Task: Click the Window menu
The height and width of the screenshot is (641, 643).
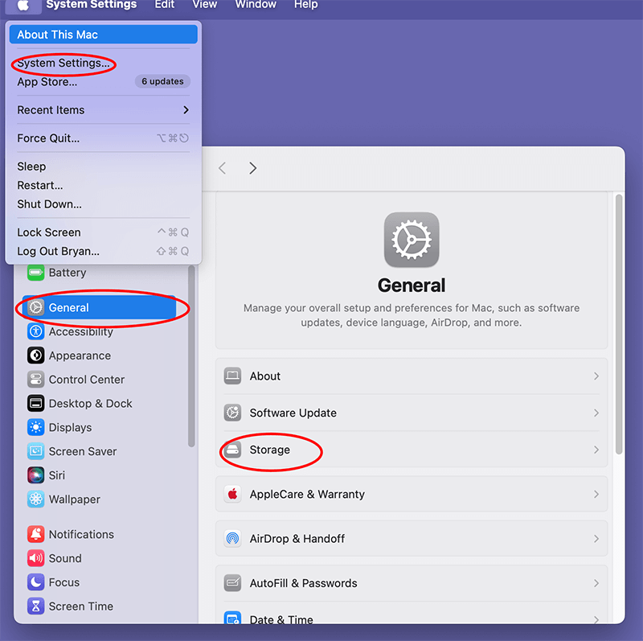Action: click(x=256, y=6)
